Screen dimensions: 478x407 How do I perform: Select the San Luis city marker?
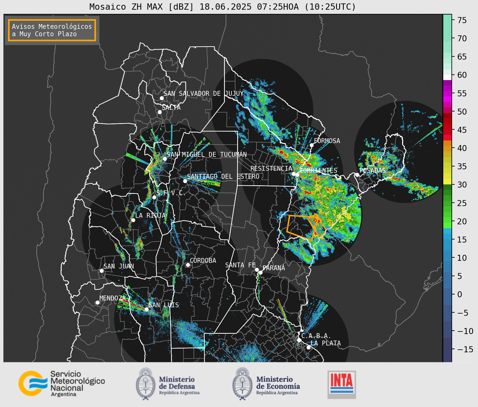(x=147, y=309)
